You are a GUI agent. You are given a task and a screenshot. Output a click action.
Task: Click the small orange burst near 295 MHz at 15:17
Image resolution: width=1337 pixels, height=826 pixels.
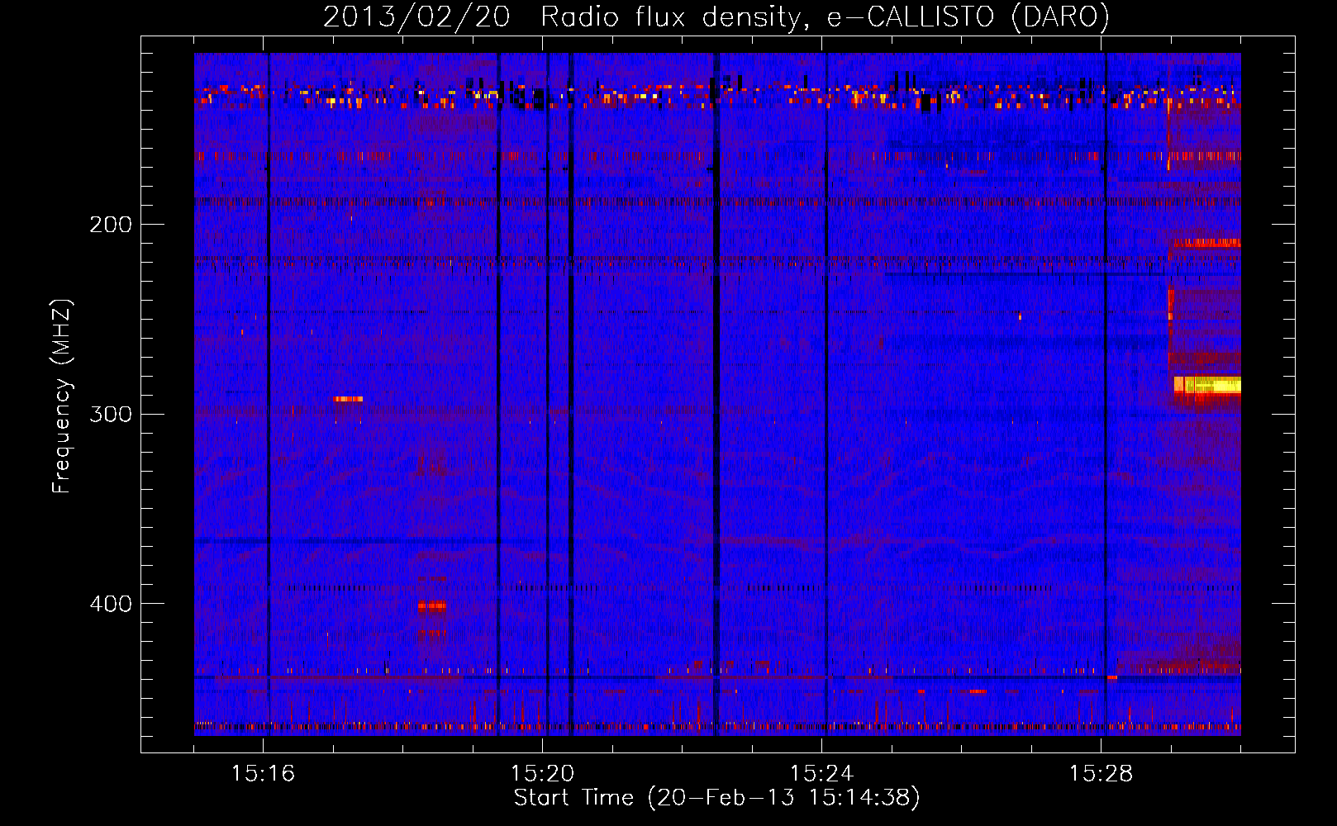coord(348,399)
